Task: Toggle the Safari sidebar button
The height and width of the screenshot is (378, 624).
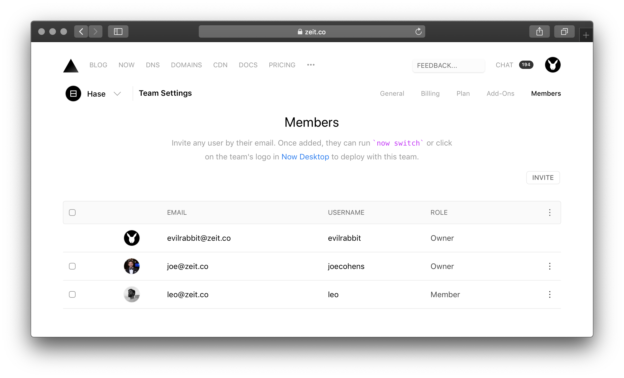Action: 118,32
